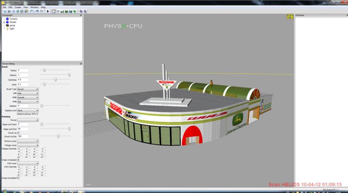Open the Create menu

coord(18,7)
